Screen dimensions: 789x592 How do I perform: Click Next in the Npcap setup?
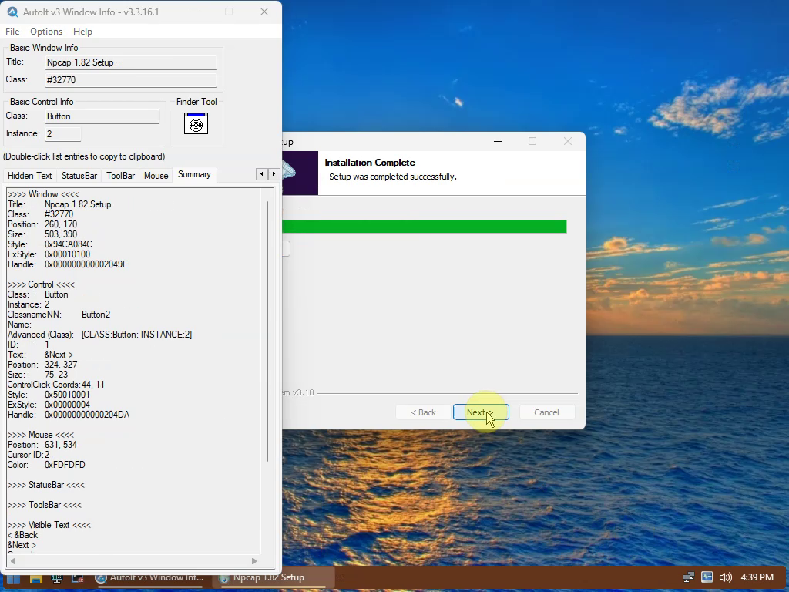click(481, 412)
